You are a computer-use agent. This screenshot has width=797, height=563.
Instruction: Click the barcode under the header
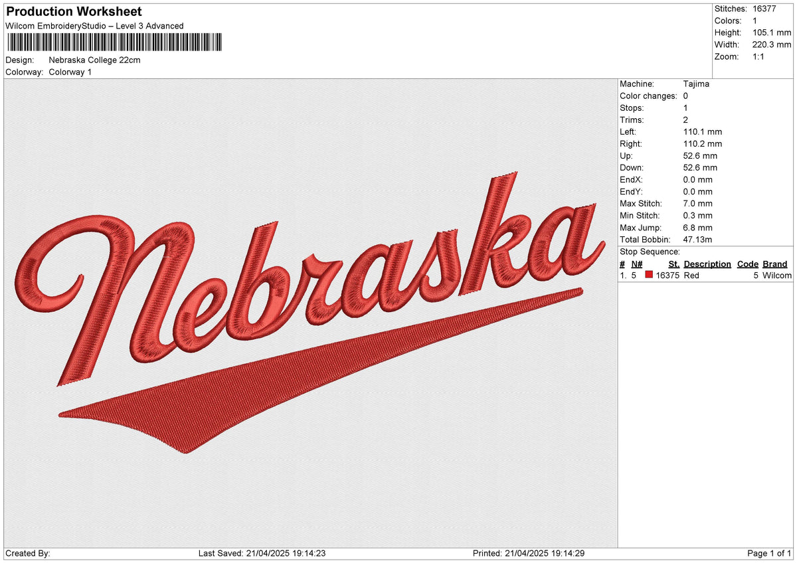click(x=115, y=43)
